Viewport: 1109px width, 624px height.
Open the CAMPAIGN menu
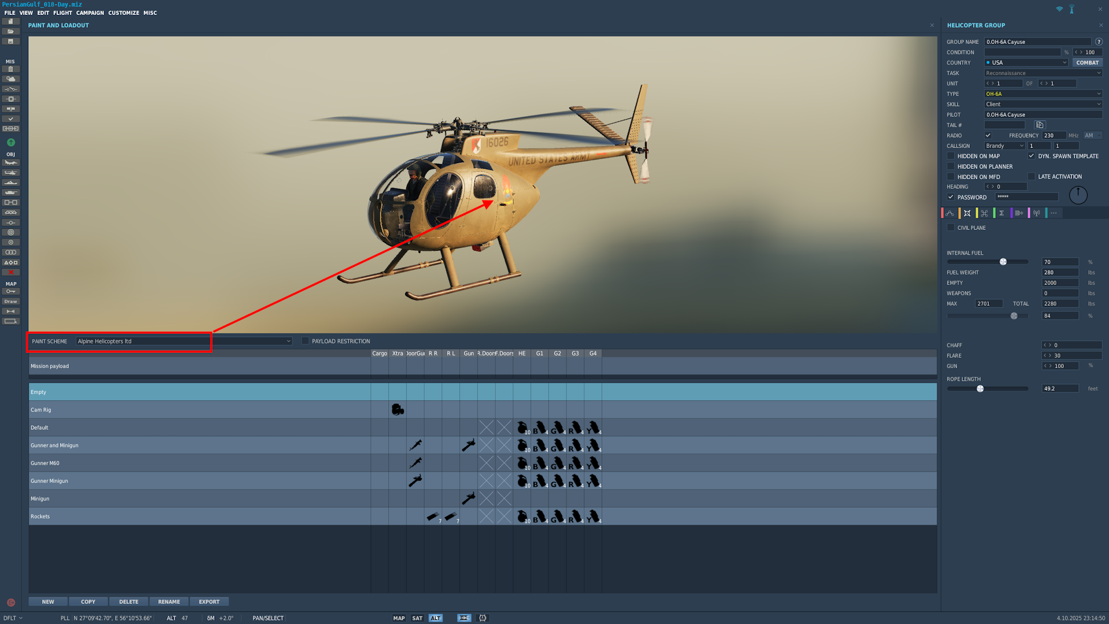90,13
